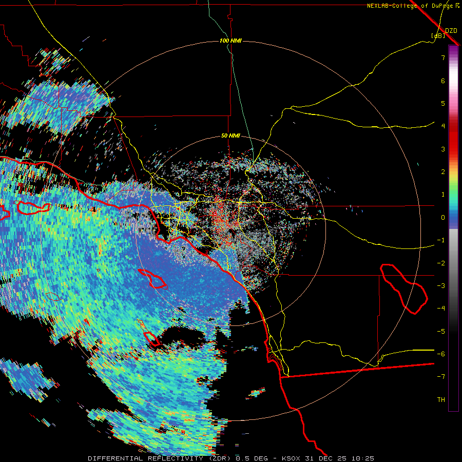Select the 3 value on the color scale
The height and width of the screenshot is (462, 462).
point(443,149)
